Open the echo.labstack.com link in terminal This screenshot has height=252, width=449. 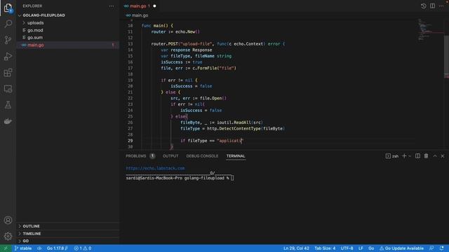(x=156, y=168)
